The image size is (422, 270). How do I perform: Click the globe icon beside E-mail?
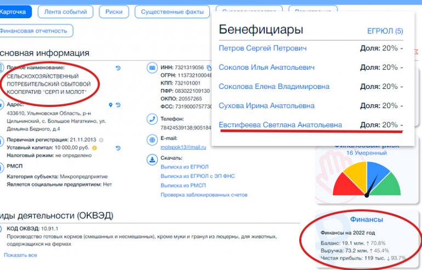(151, 140)
